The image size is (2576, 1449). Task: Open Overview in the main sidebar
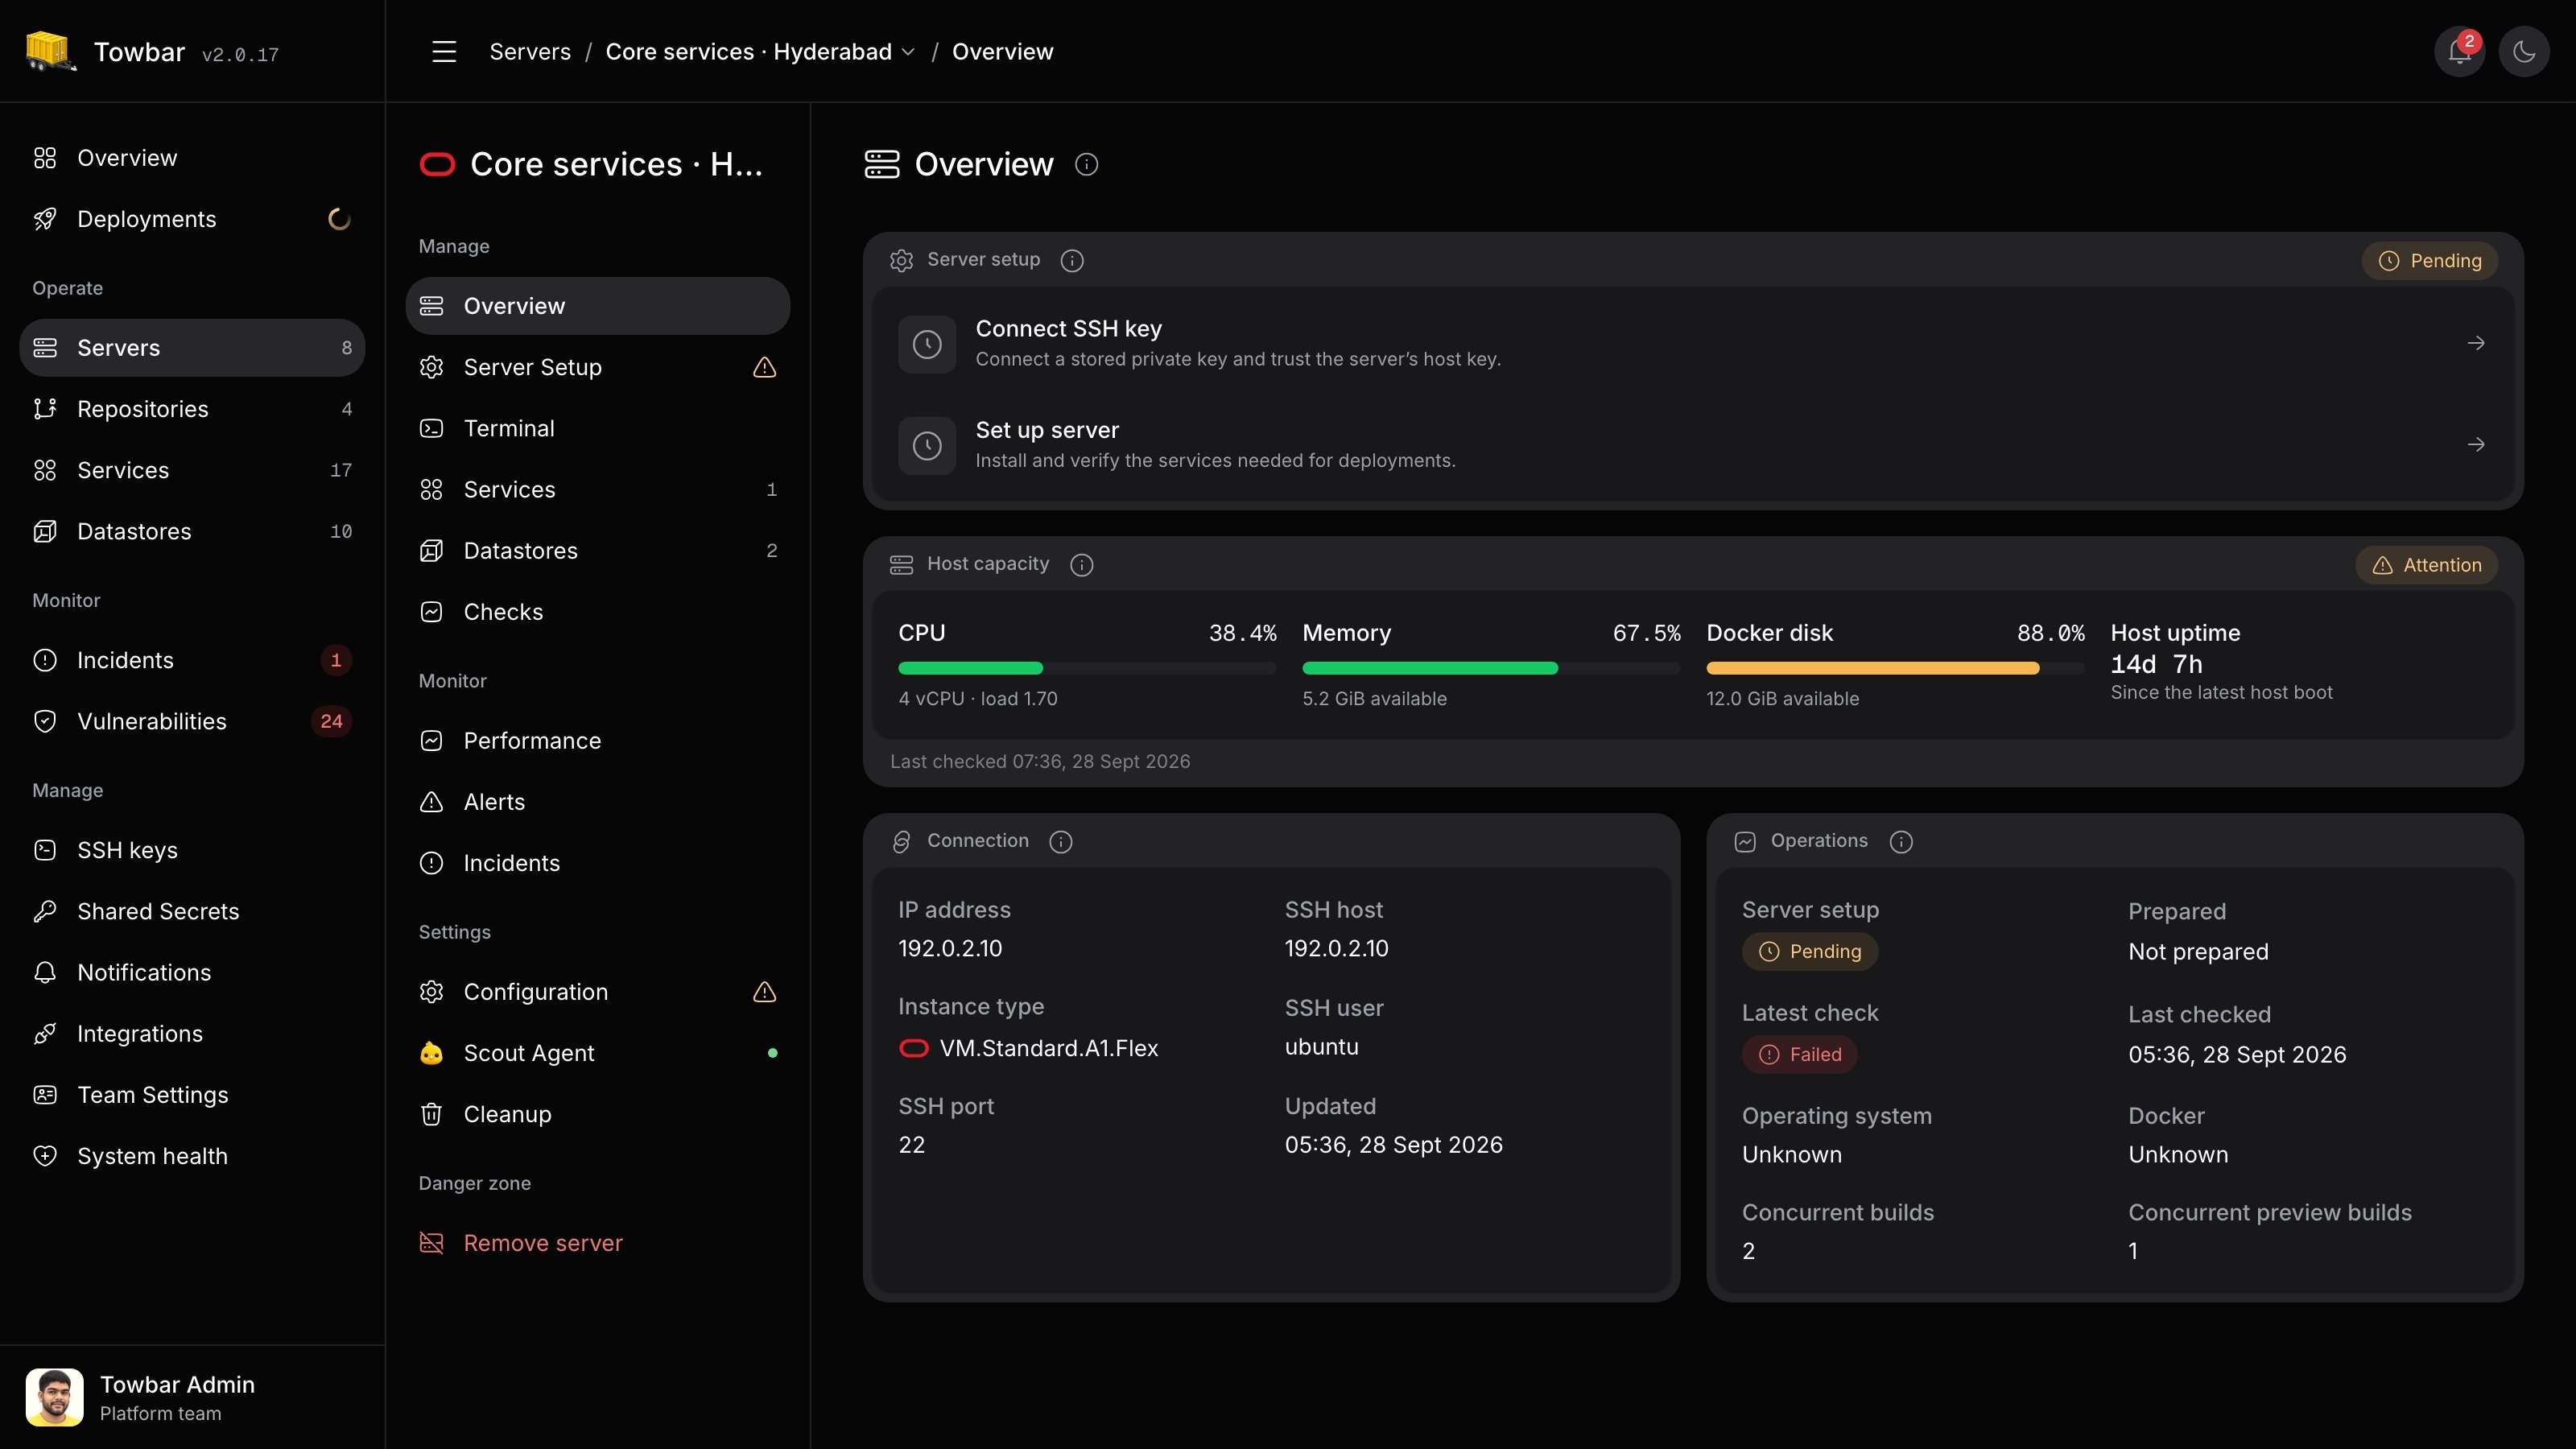tap(192, 158)
